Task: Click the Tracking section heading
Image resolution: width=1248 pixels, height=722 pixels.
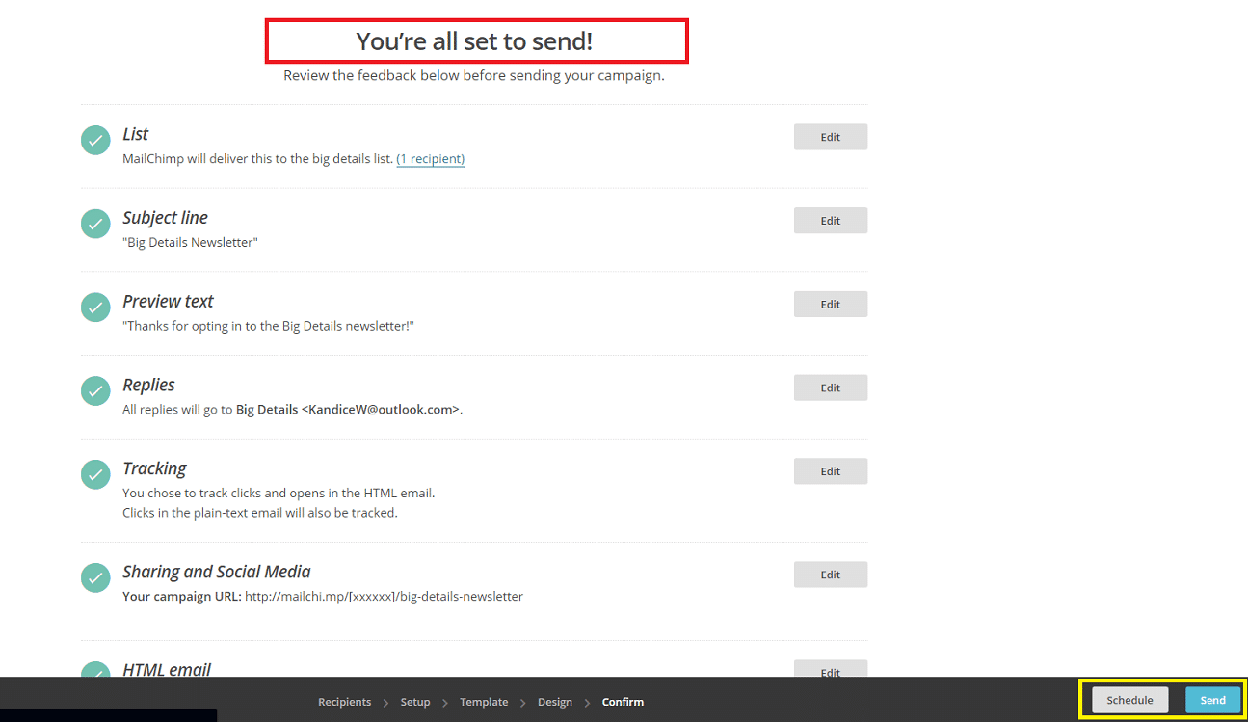Action: coord(154,468)
